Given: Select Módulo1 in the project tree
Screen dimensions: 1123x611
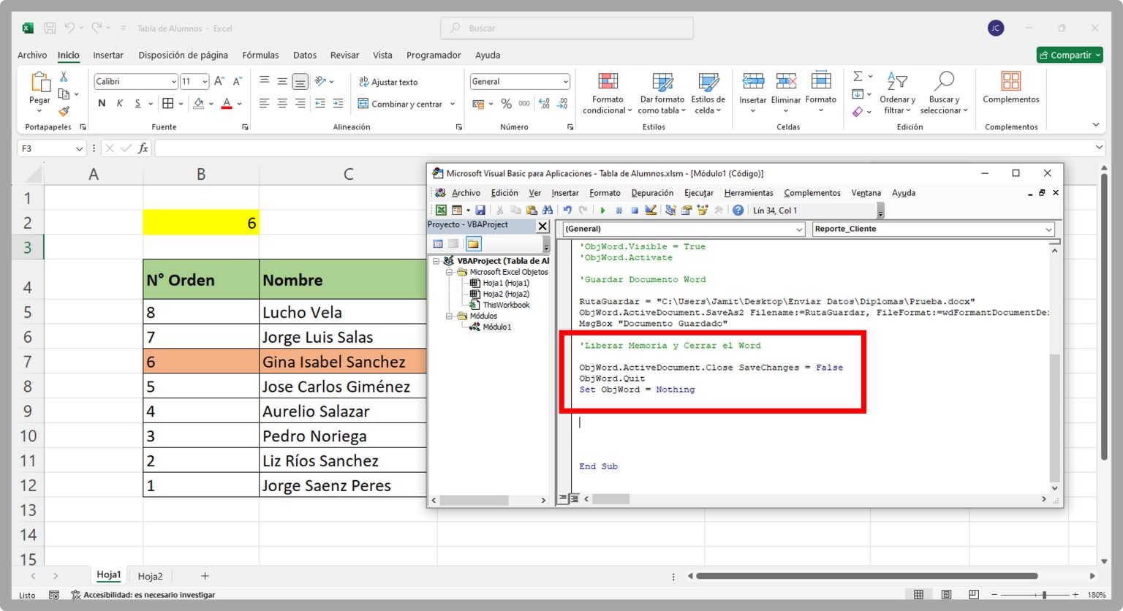Looking at the screenshot, I should tap(496, 327).
